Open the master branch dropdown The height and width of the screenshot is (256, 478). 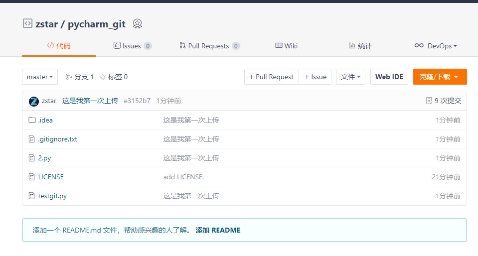40,77
